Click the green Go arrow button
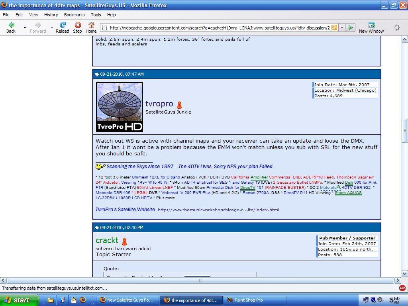This screenshot has width=408, height=306. tap(351, 27)
